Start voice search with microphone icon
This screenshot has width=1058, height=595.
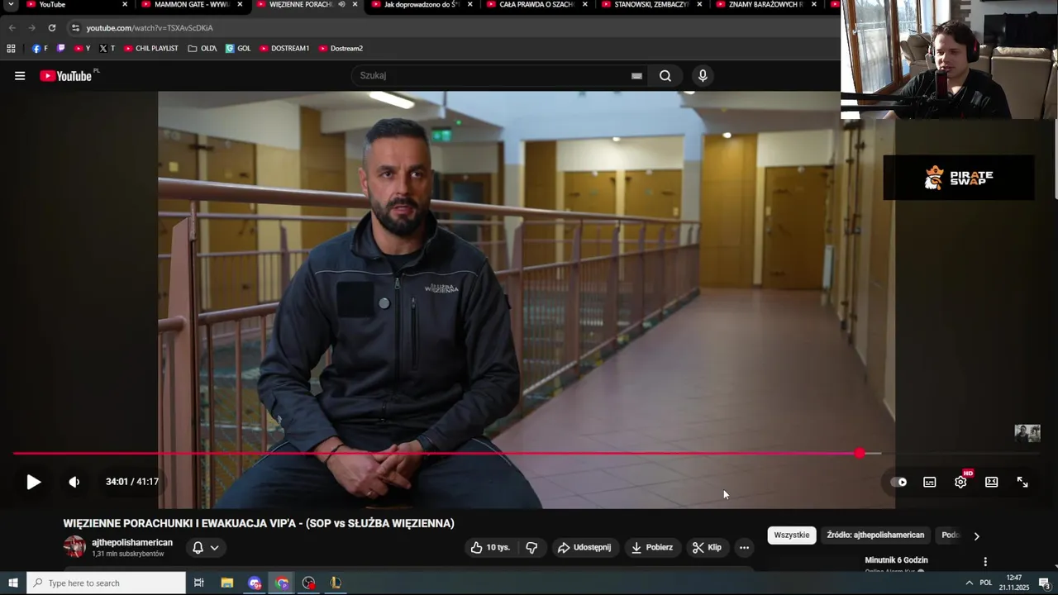[703, 76]
